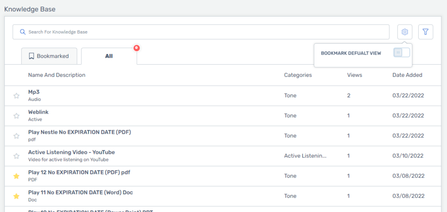Unstar the Play 11 Word Doc row
The height and width of the screenshot is (212, 447).
pyautogui.click(x=17, y=196)
